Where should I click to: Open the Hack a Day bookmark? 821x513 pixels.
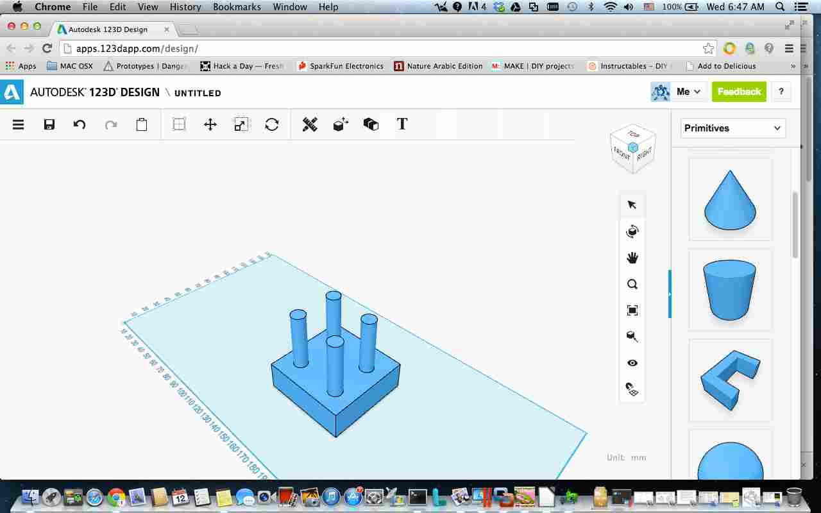click(242, 66)
